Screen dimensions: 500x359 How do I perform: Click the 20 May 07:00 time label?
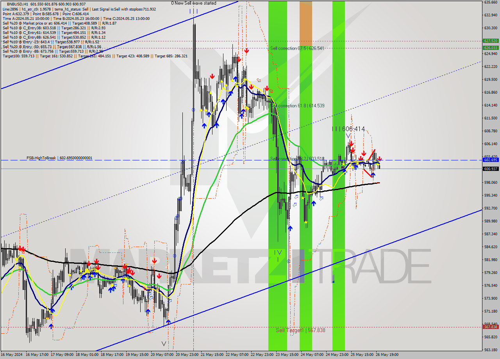pyautogui.click(x=162, y=355)
